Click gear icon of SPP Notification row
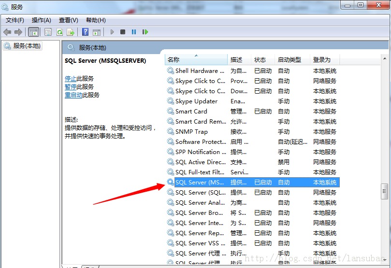This screenshot has height=268, width=391. [171, 152]
